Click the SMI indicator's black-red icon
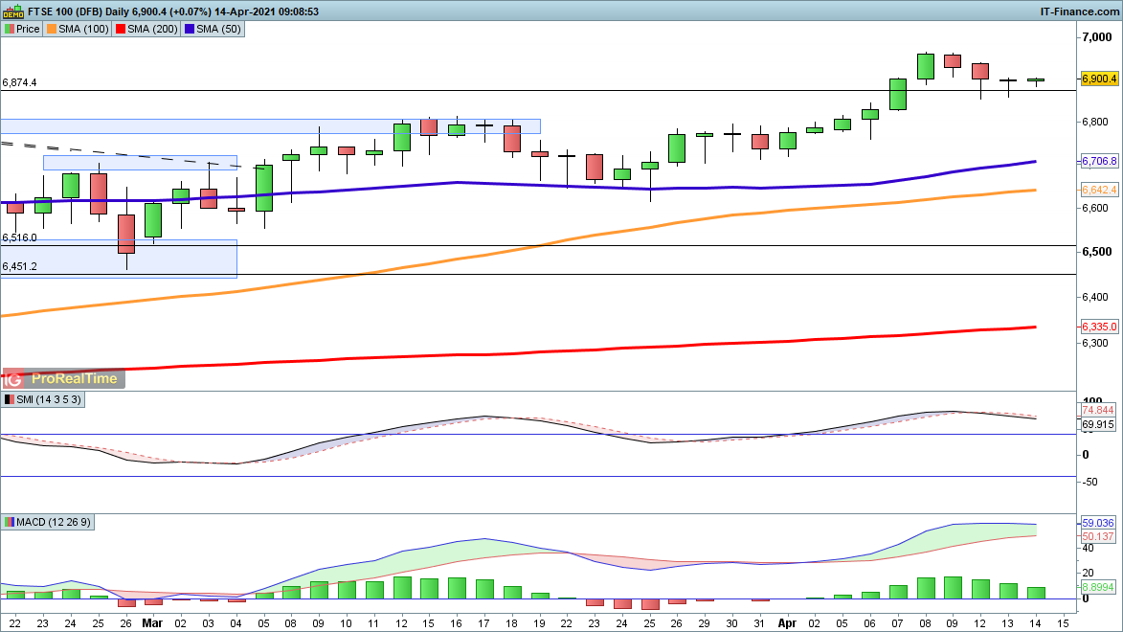This screenshot has height=632, width=1123. click(9, 399)
